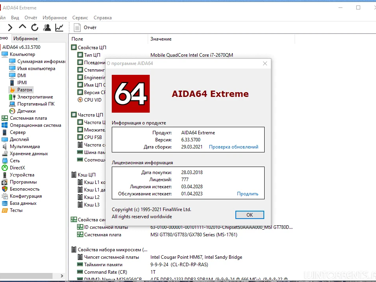Select the AIDA64 v6.33.5700 root node
This screenshot has height=282, width=376.
pos(21,47)
